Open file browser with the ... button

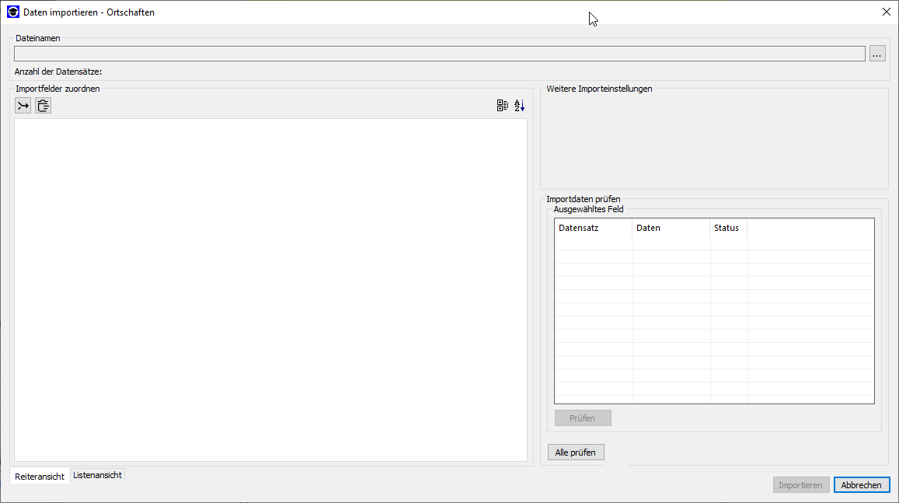tap(877, 54)
